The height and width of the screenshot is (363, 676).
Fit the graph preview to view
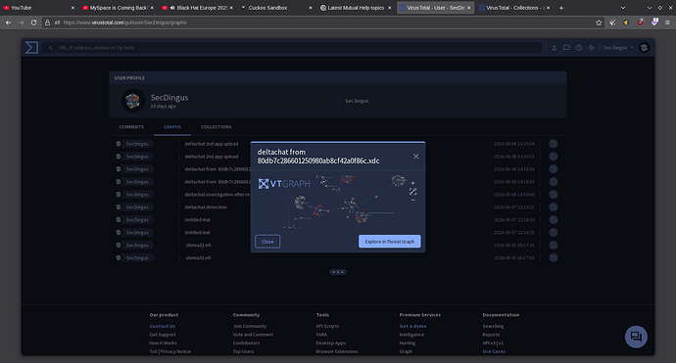(412, 192)
